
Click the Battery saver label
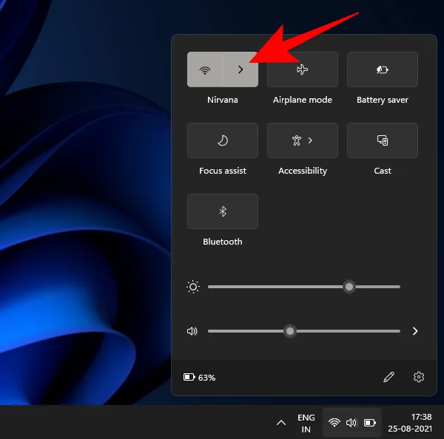click(x=383, y=100)
